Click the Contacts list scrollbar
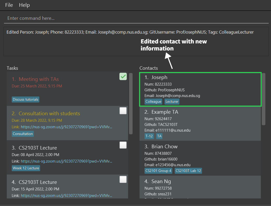 263,99
